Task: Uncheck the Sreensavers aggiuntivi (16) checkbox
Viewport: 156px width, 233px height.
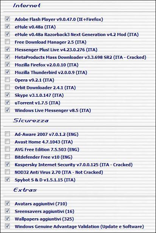Action: tap(7, 211)
